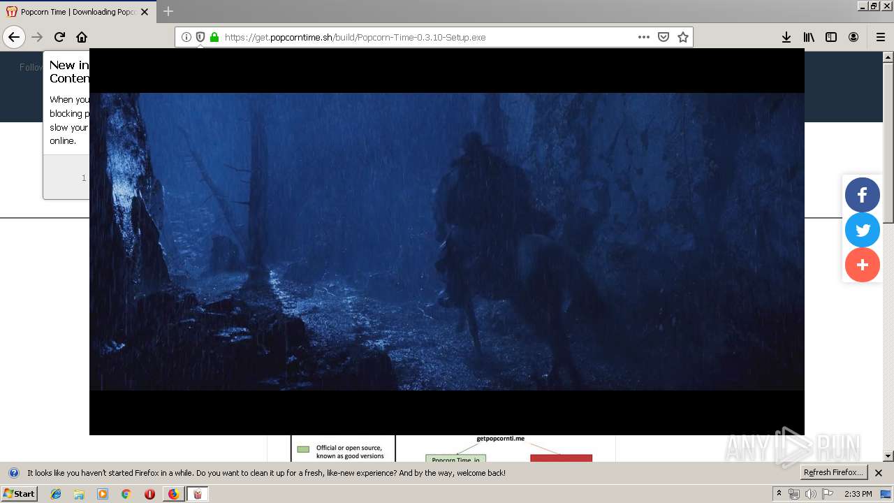The width and height of the screenshot is (894, 503).
Task: Switch to Firefox taskbar button
Action: (174, 494)
